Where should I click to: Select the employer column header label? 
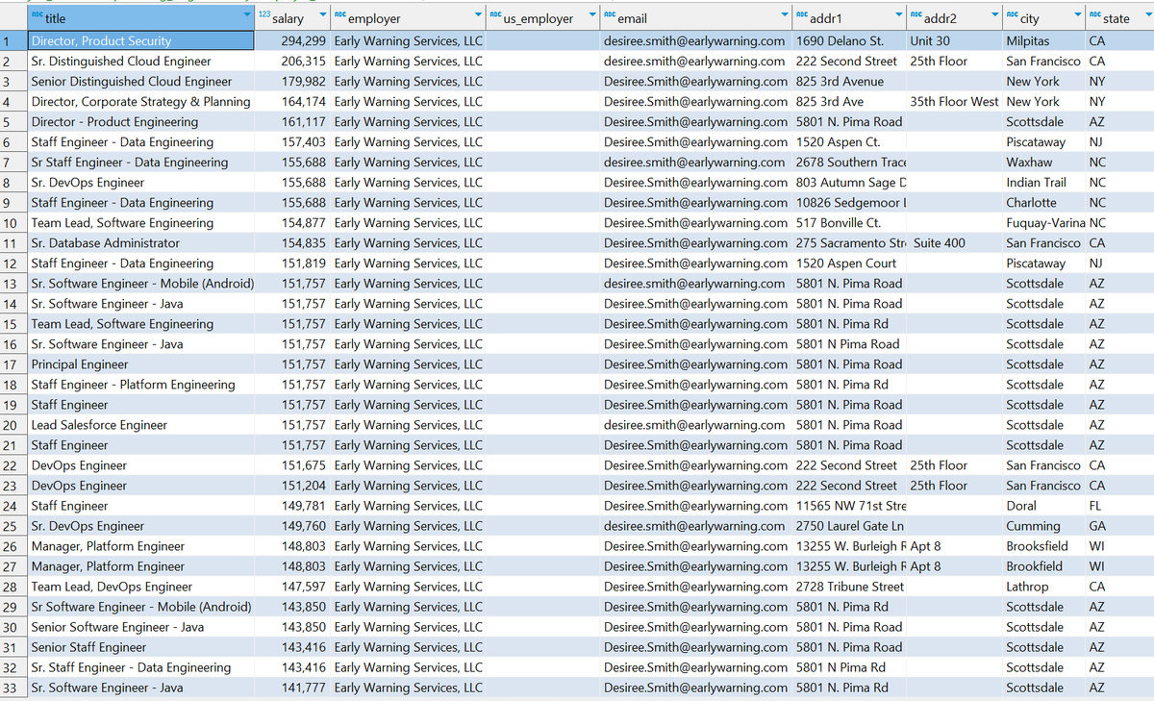(374, 18)
